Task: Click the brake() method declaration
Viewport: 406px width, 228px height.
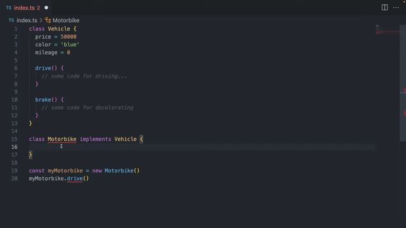Action: pyautogui.click(x=46, y=99)
